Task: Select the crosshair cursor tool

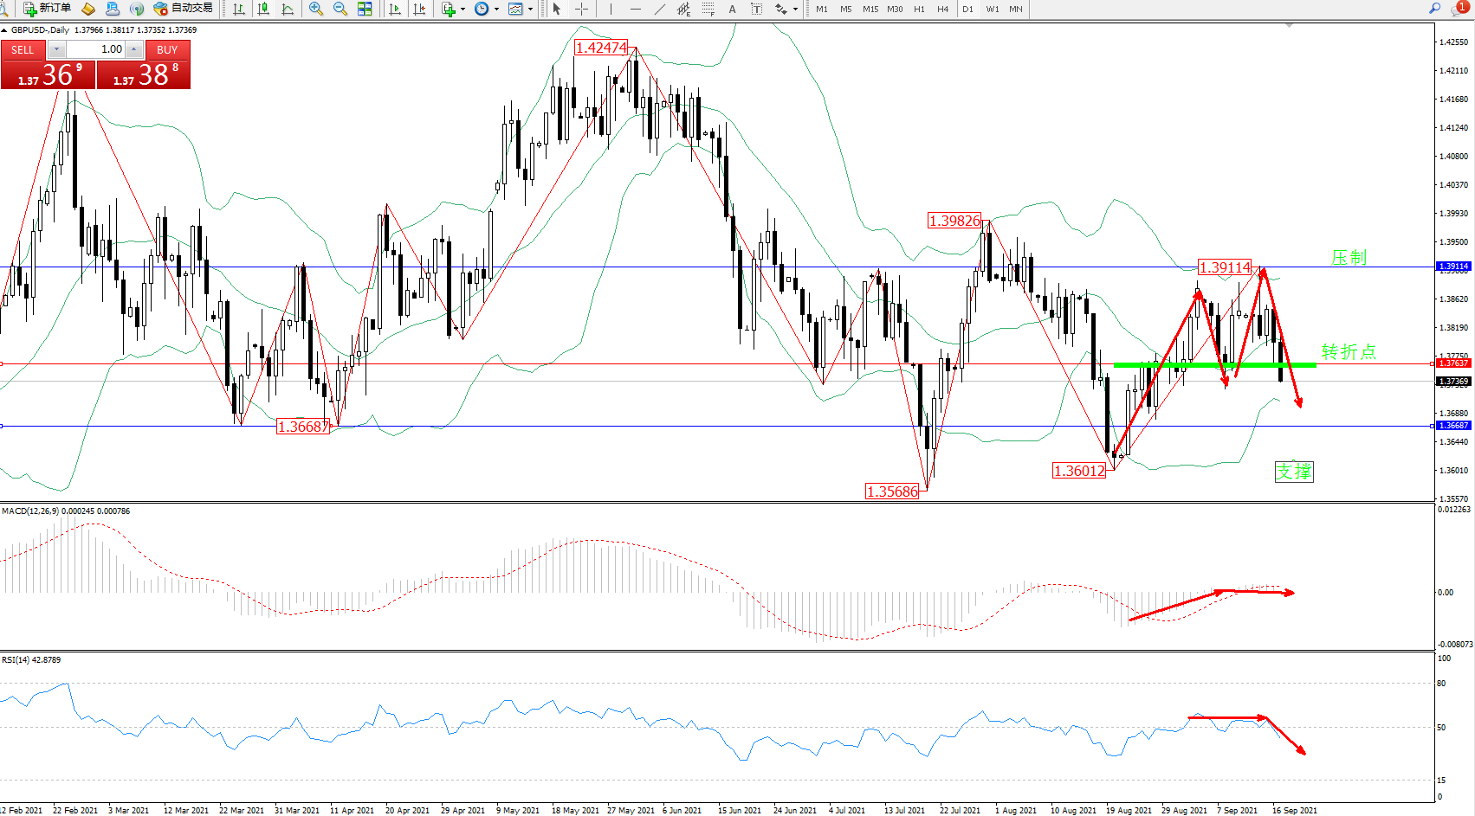Action: [581, 9]
